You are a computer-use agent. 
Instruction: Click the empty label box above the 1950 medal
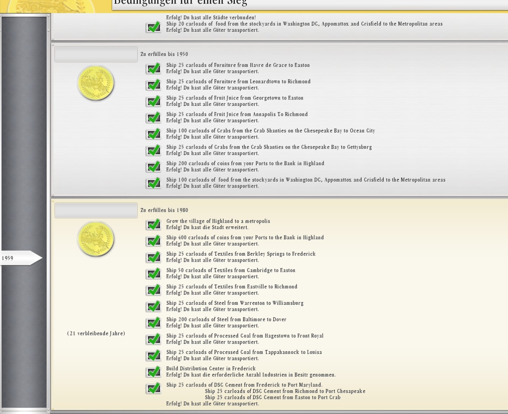coord(96,54)
